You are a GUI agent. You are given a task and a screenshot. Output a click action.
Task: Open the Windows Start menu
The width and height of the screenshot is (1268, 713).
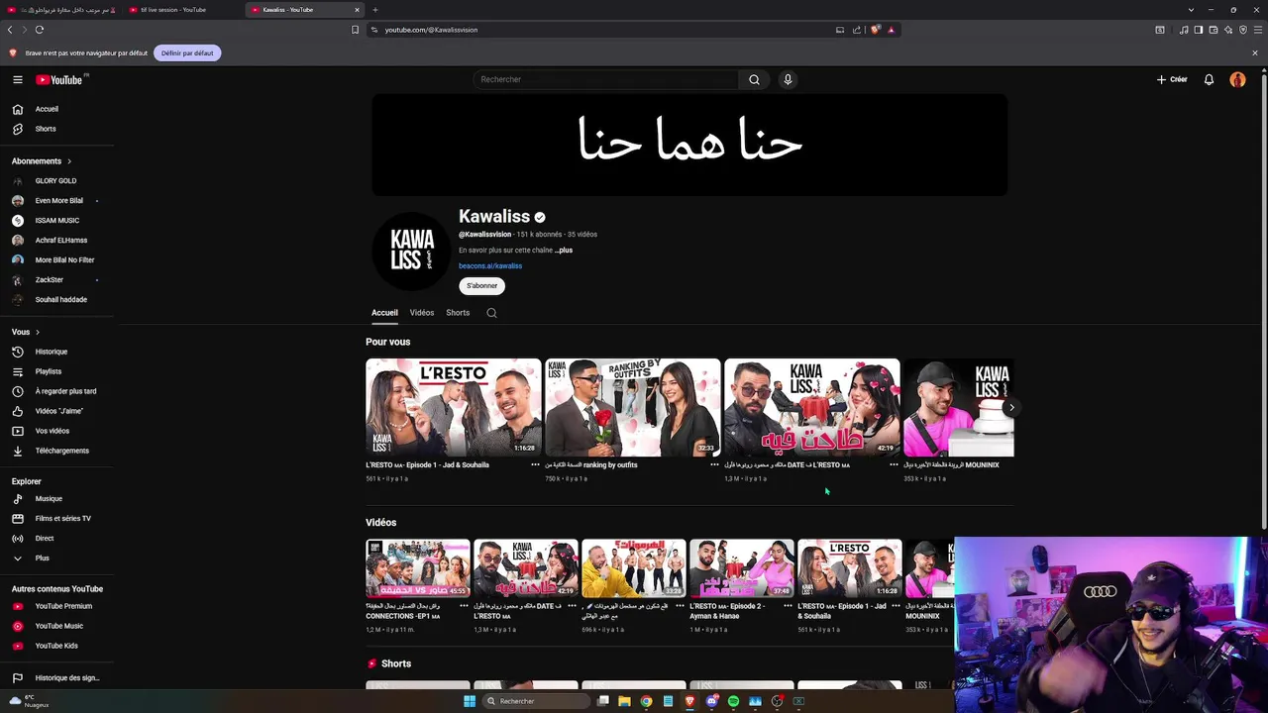click(470, 701)
